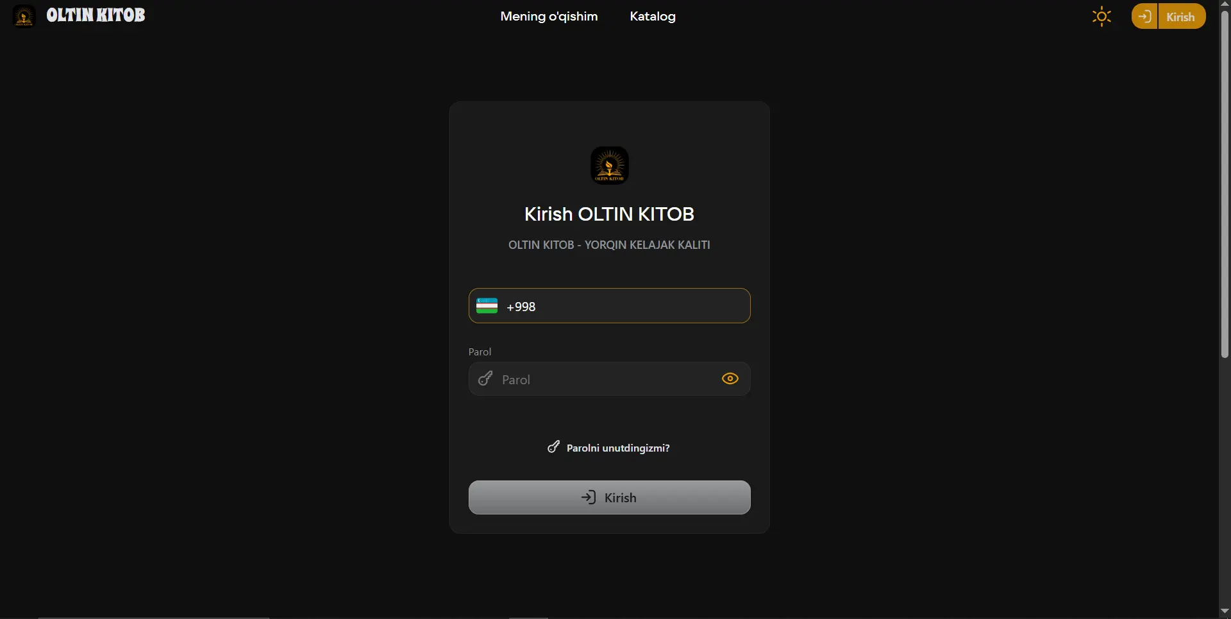Click the heading Kirish OLTIN KITOB
Image resolution: width=1231 pixels, height=619 pixels.
click(x=609, y=214)
